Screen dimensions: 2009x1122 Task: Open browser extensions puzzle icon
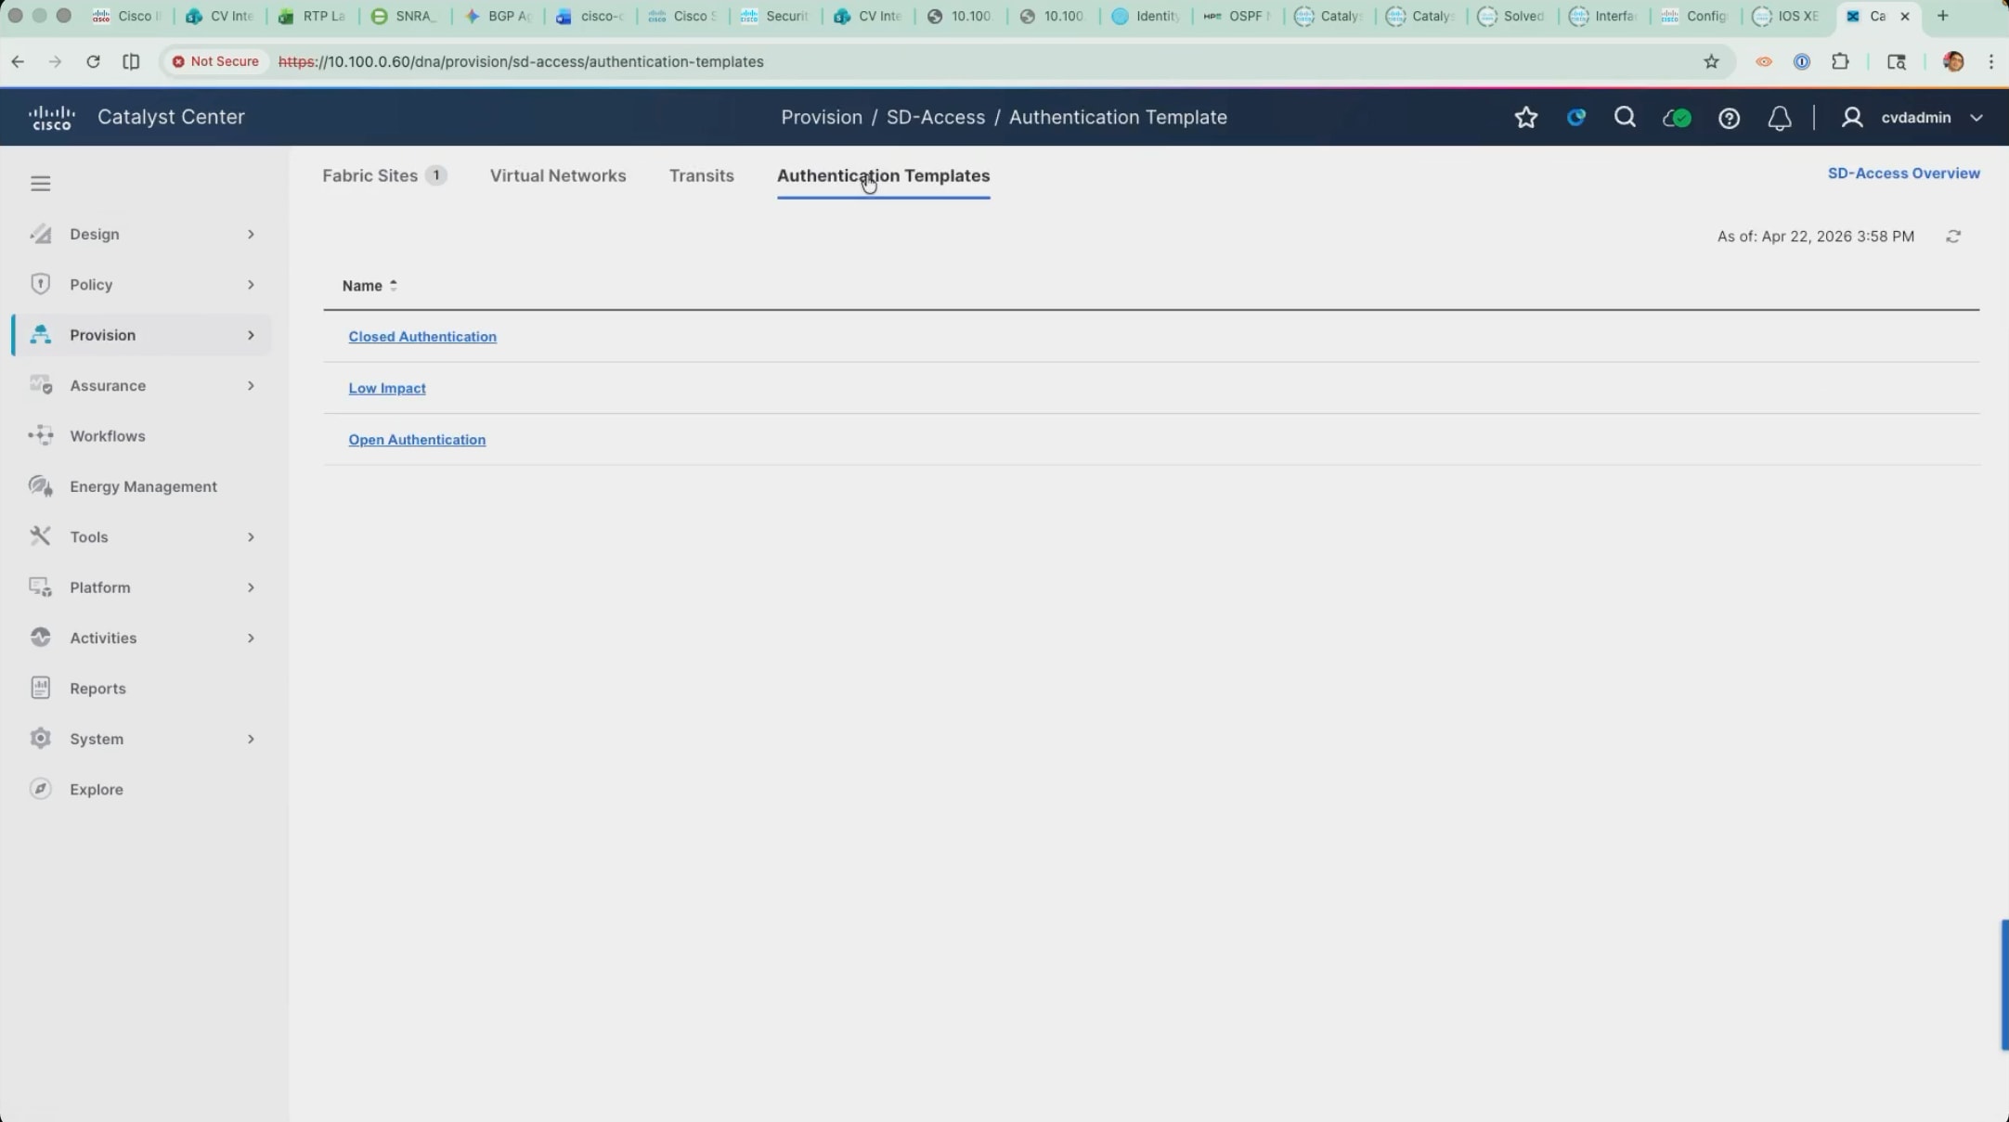click(x=1840, y=61)
